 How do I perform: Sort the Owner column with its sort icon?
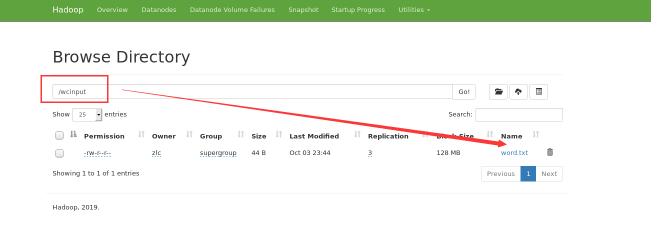click(x=189, y=134)
